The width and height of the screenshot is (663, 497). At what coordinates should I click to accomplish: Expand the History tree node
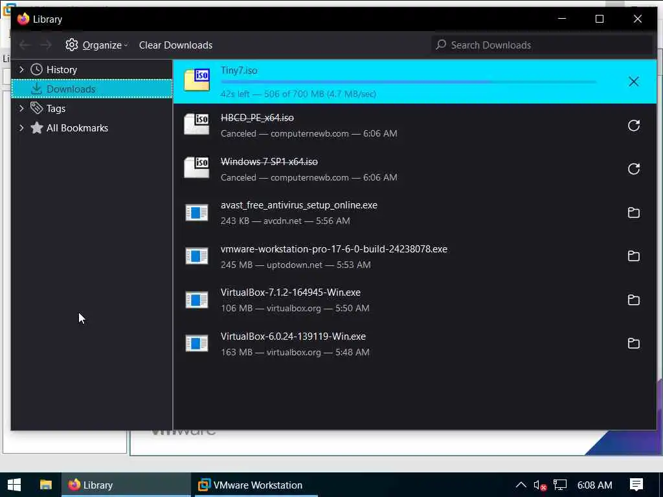[x=21, y=69]
